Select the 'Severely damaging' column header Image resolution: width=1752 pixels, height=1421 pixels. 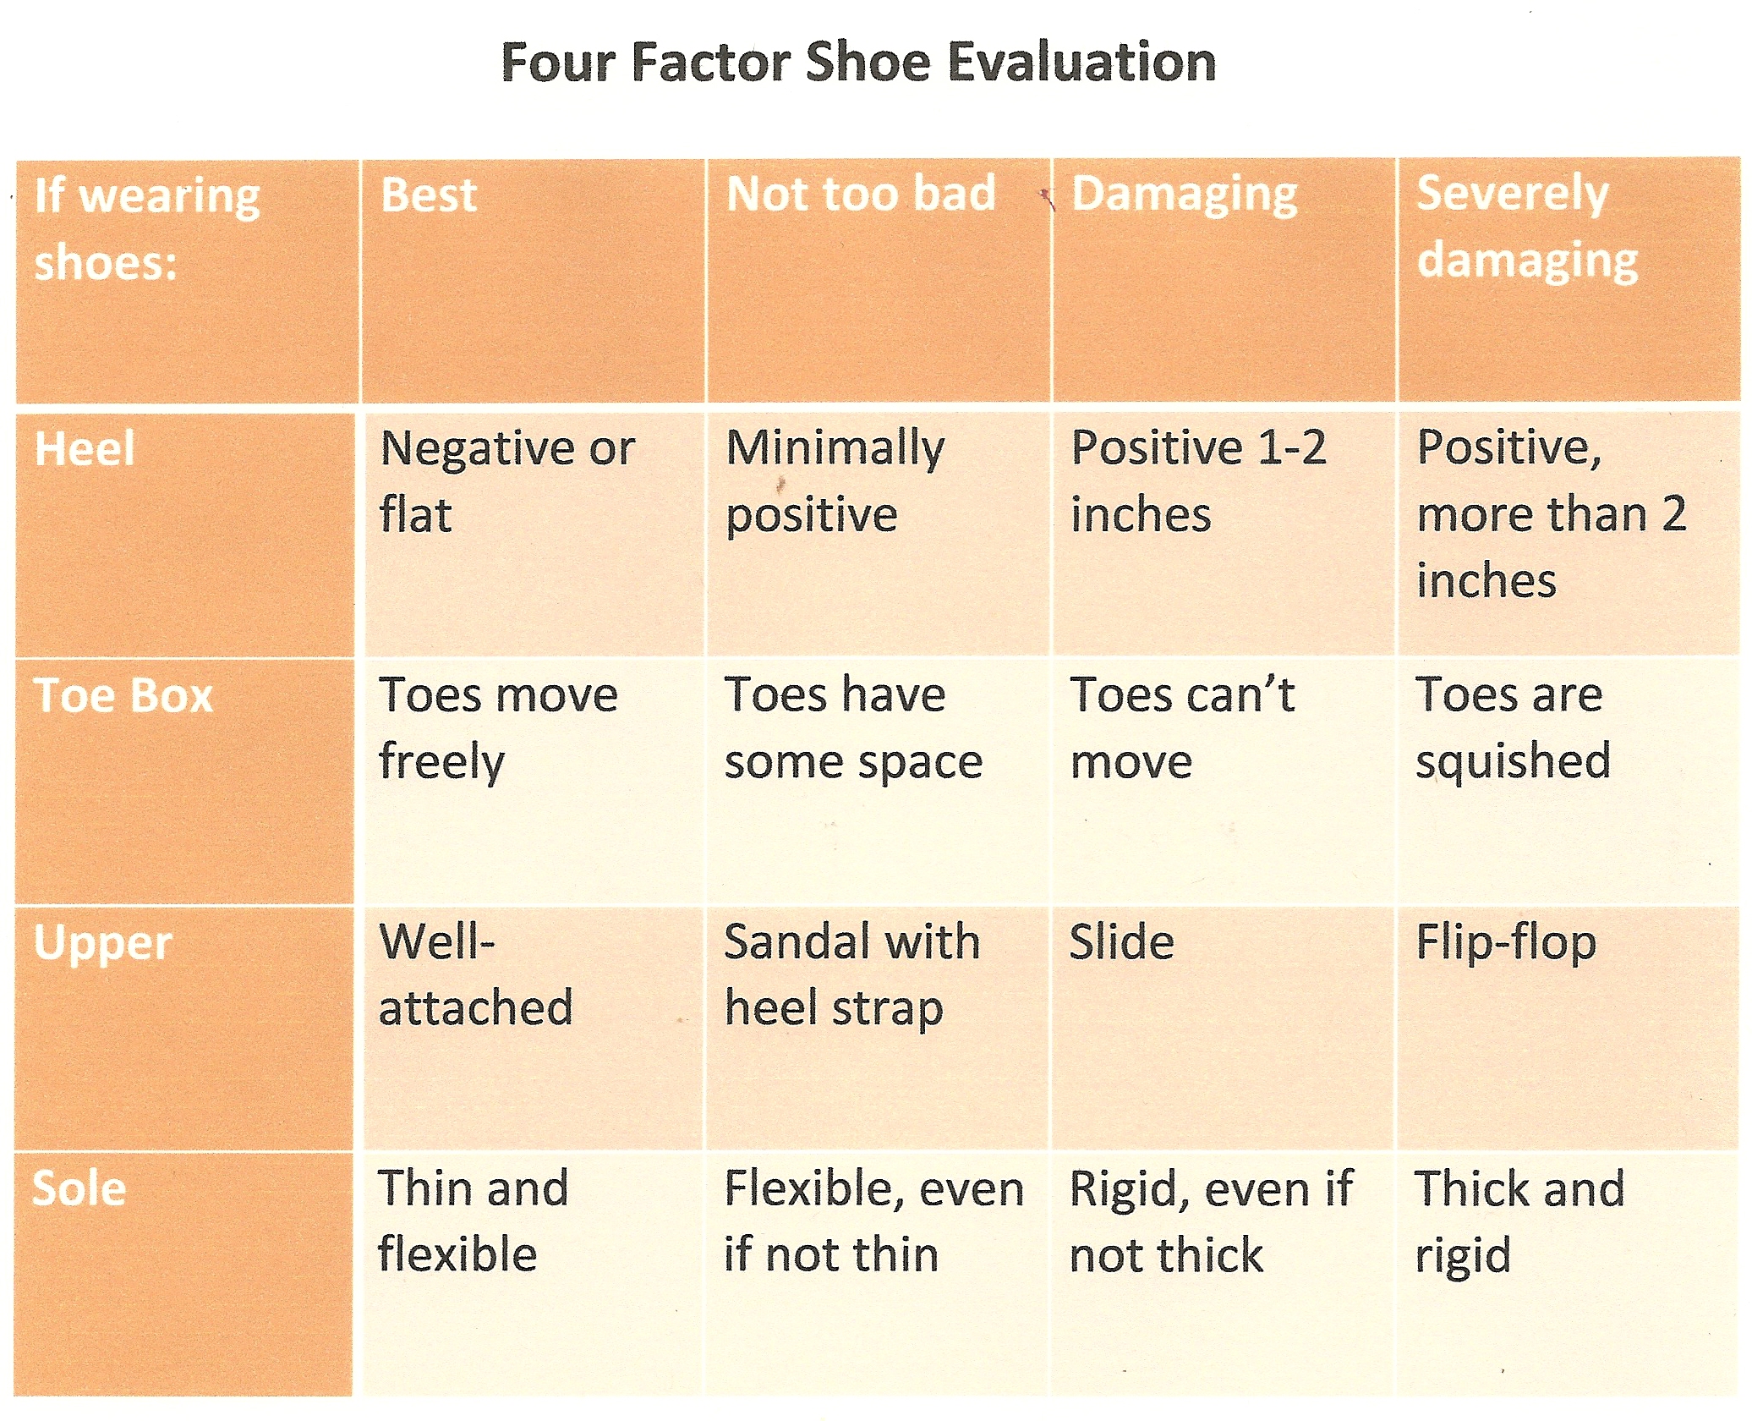point(1527,227)
